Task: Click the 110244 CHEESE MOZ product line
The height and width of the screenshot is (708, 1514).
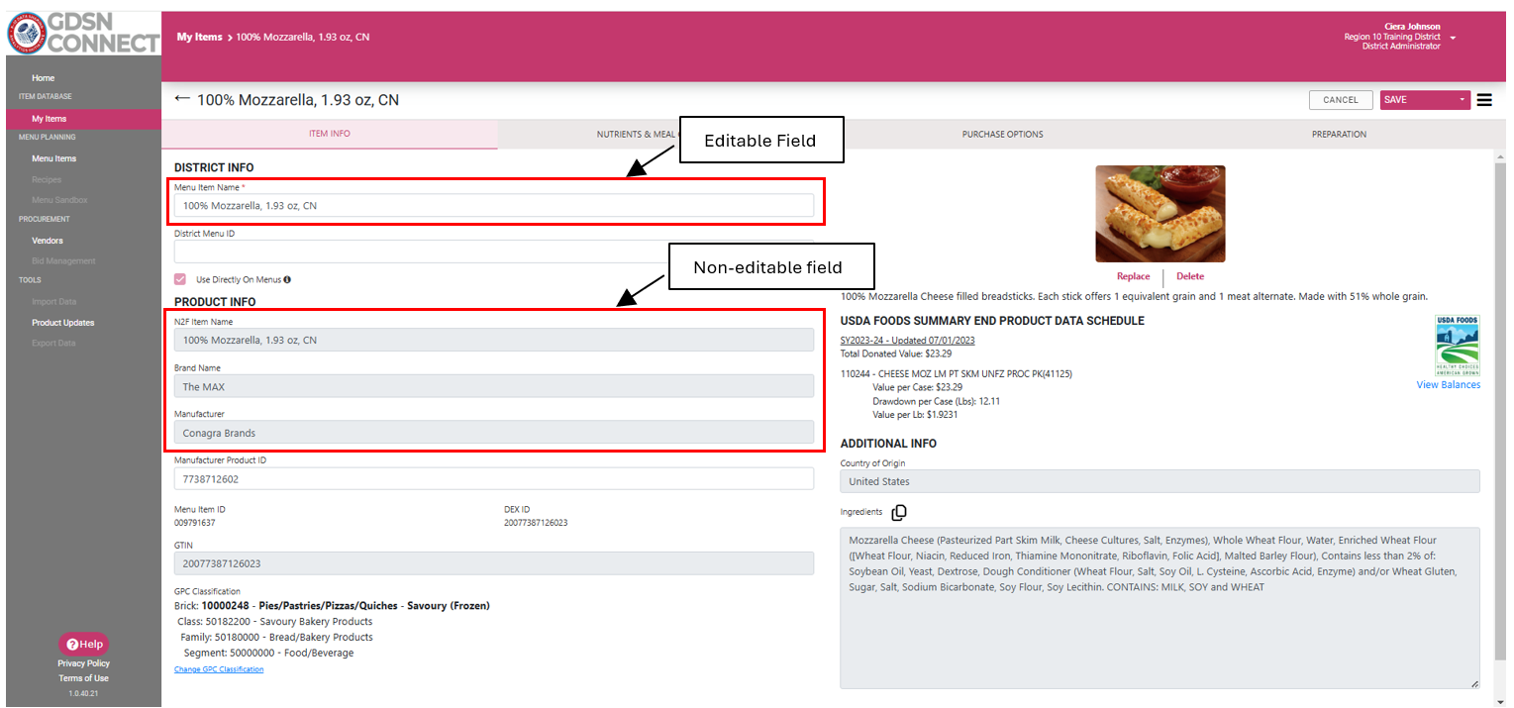Action: point(956,374)
